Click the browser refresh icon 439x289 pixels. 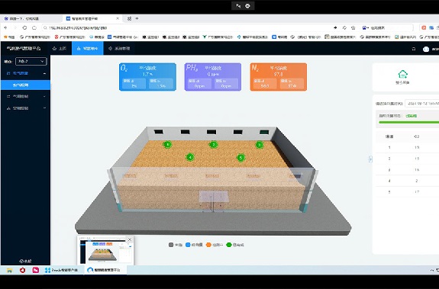24,27
